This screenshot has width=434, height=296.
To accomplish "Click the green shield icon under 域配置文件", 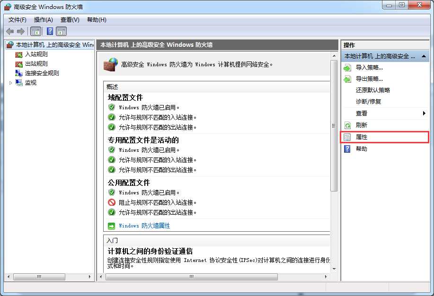I will 112,107.
